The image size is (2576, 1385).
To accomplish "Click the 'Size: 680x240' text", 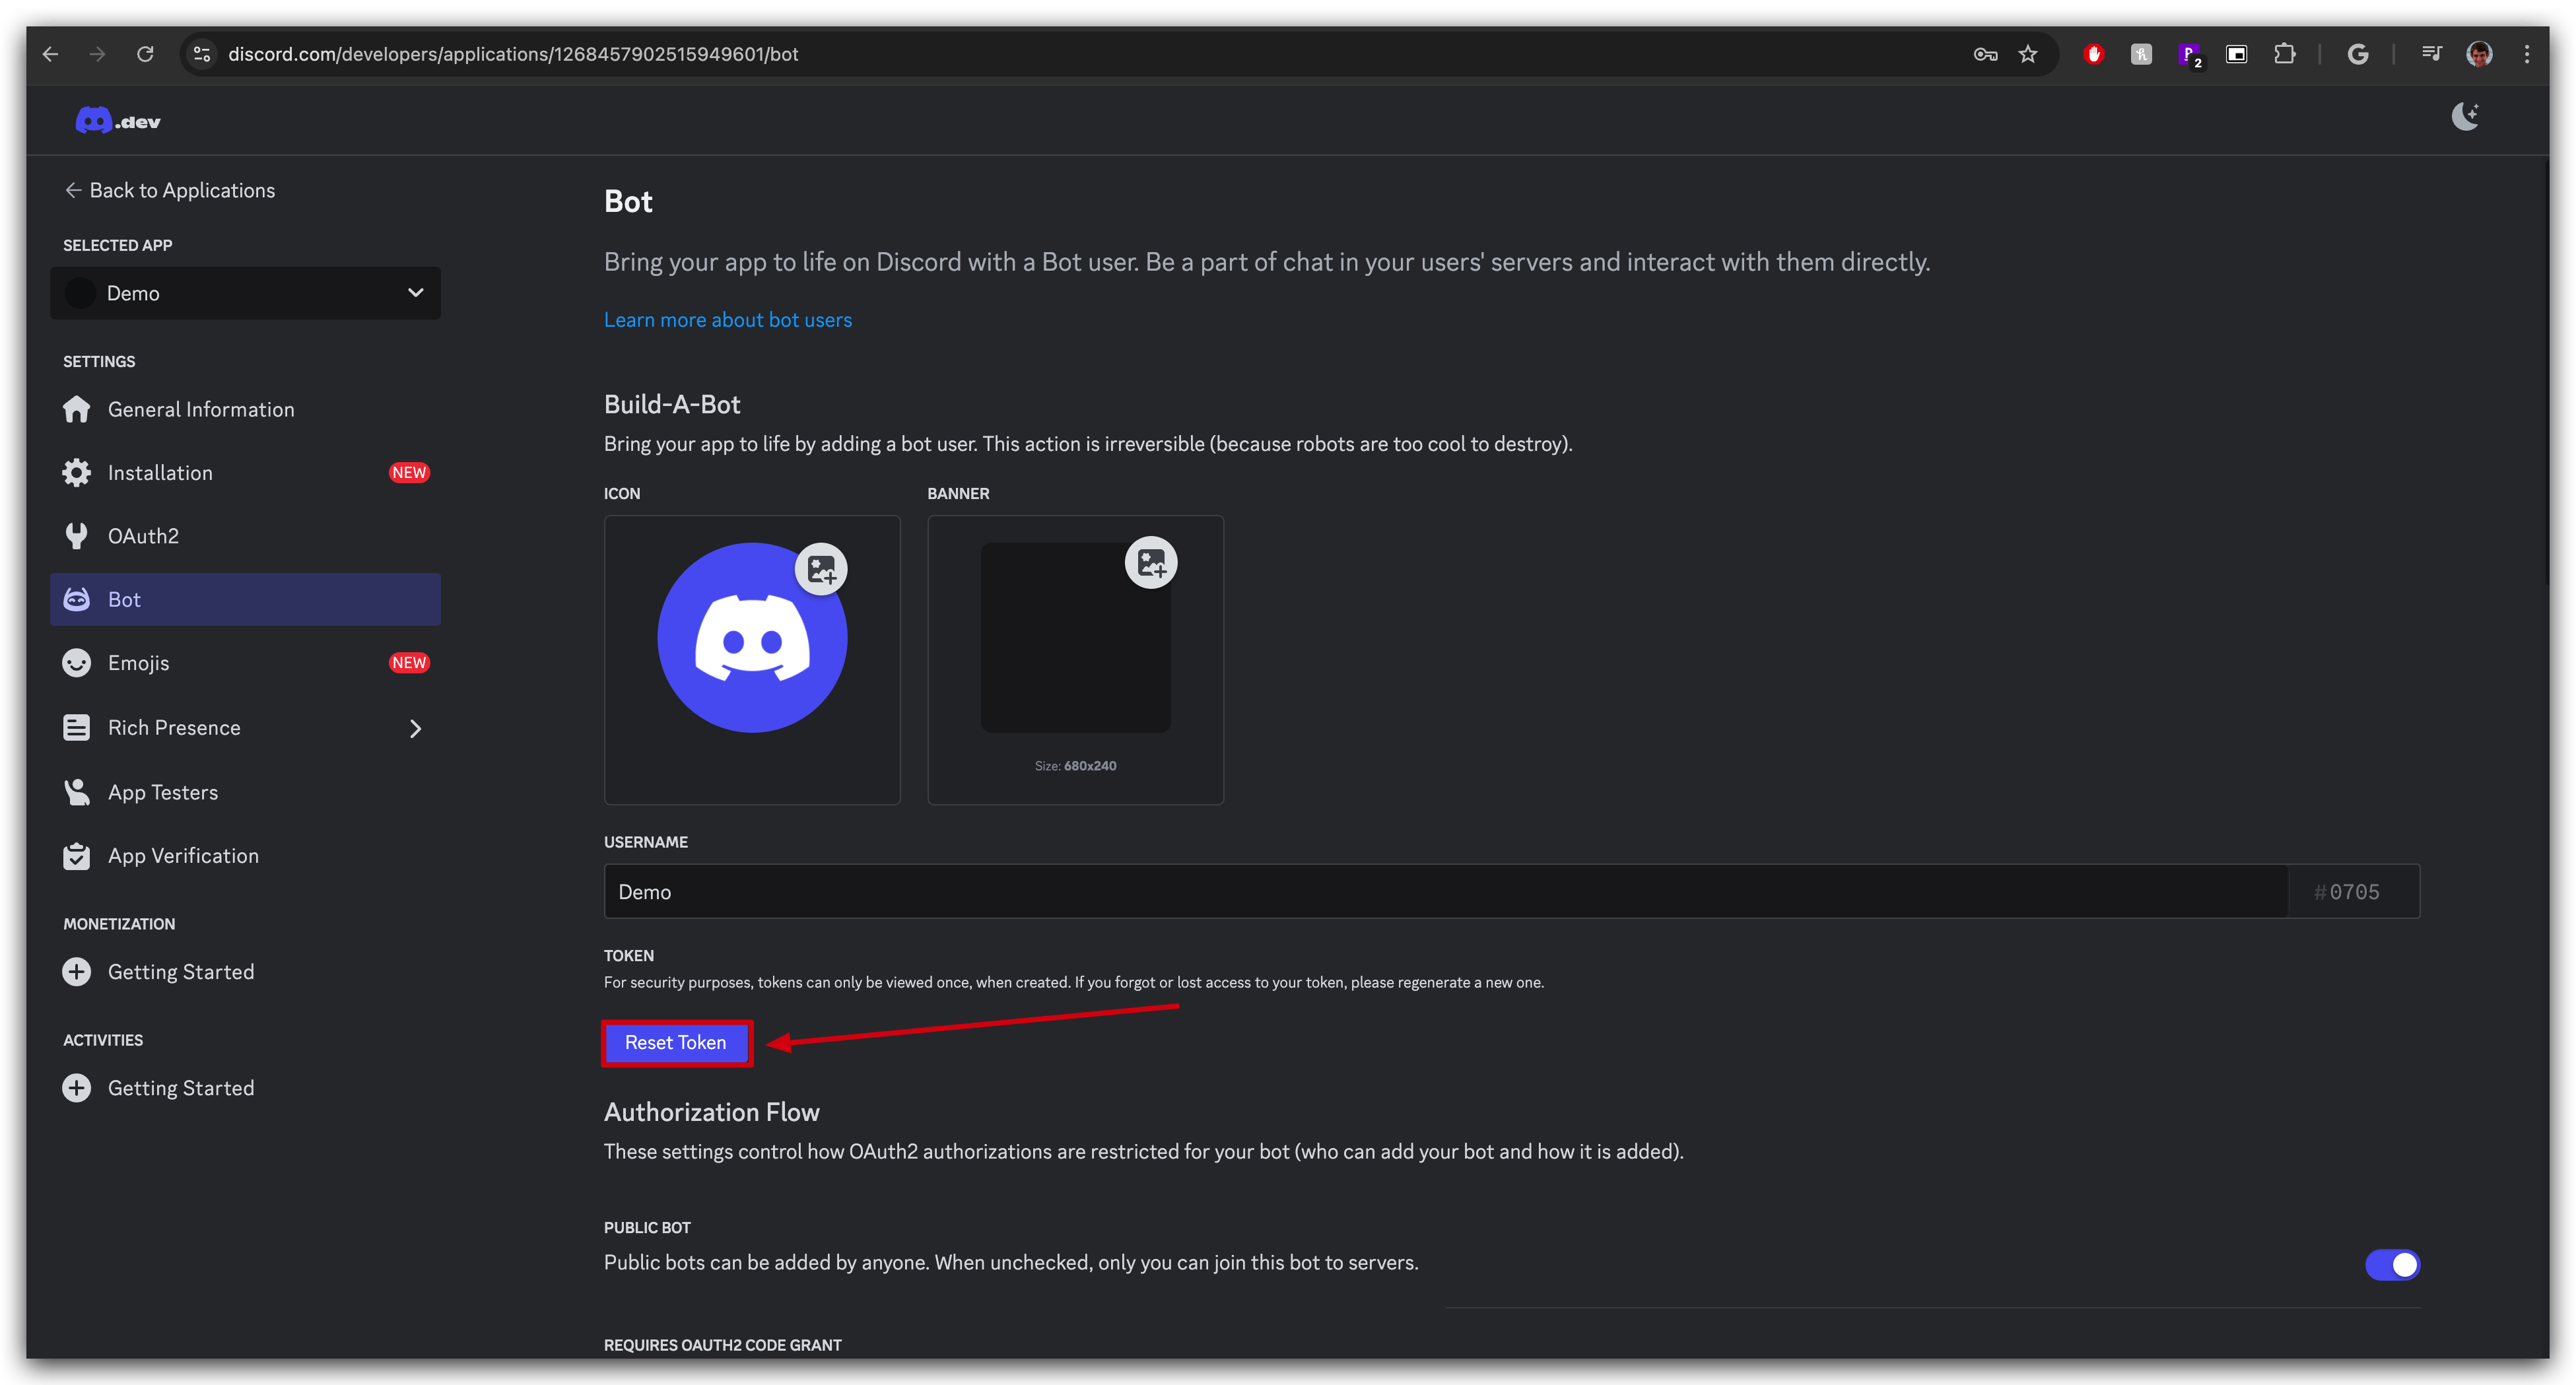I will point(1075,766).
